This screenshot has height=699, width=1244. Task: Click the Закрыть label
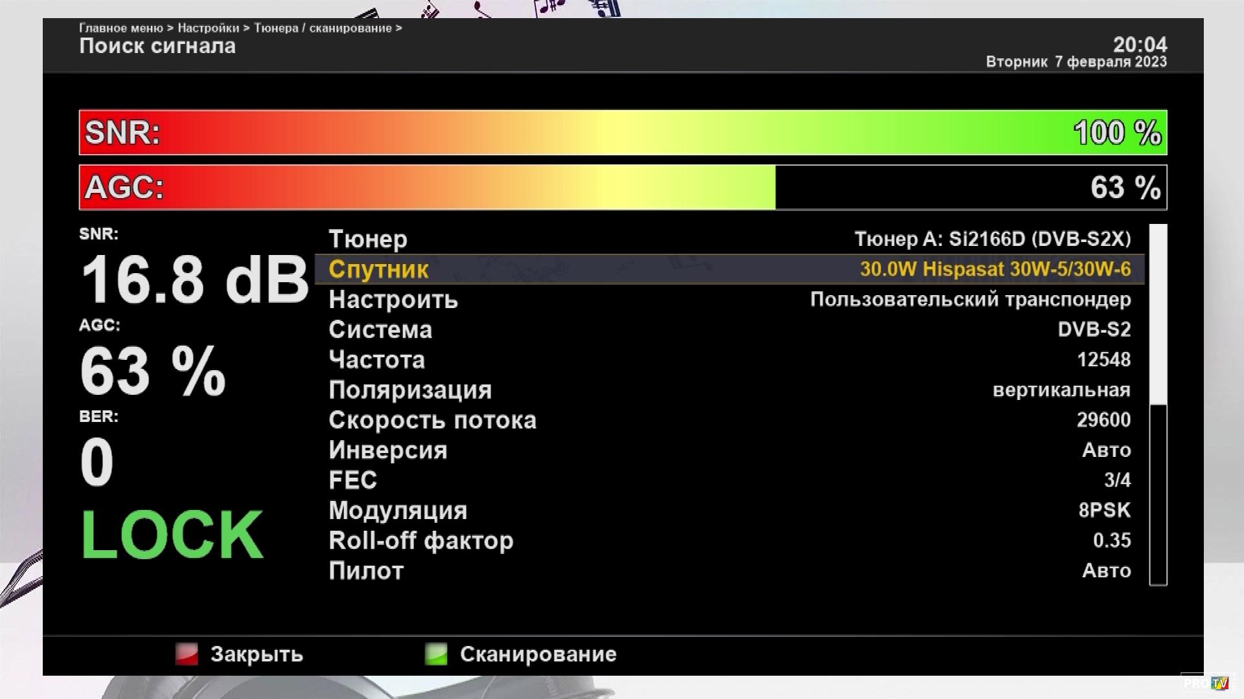(x=257, y=654)
